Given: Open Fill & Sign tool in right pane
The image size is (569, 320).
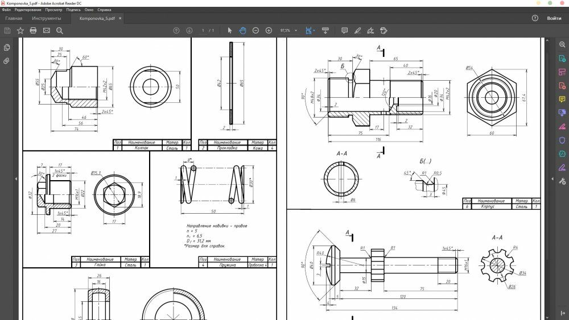Looking at the screenshot, I should point(562,127).
